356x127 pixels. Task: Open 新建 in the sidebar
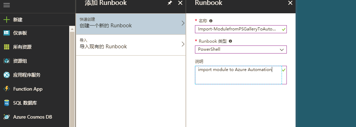pos(18,20)
